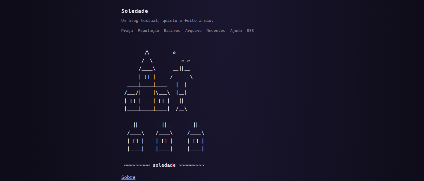Show Recentes posts
The width and height of the screenshot is (424, 181).
point(216,31)
